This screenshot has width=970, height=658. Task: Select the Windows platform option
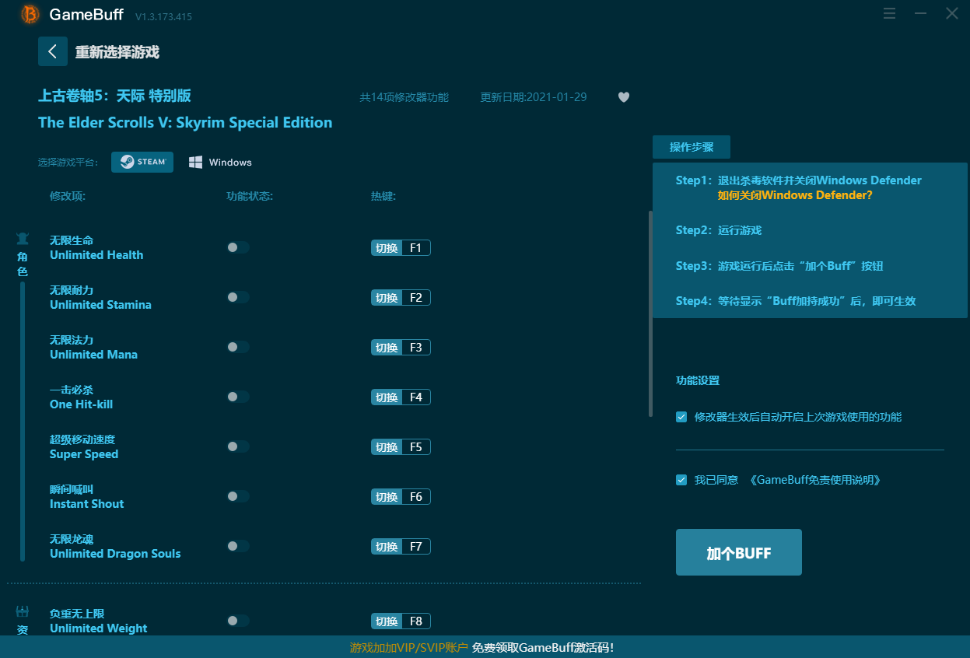point(220,162)
